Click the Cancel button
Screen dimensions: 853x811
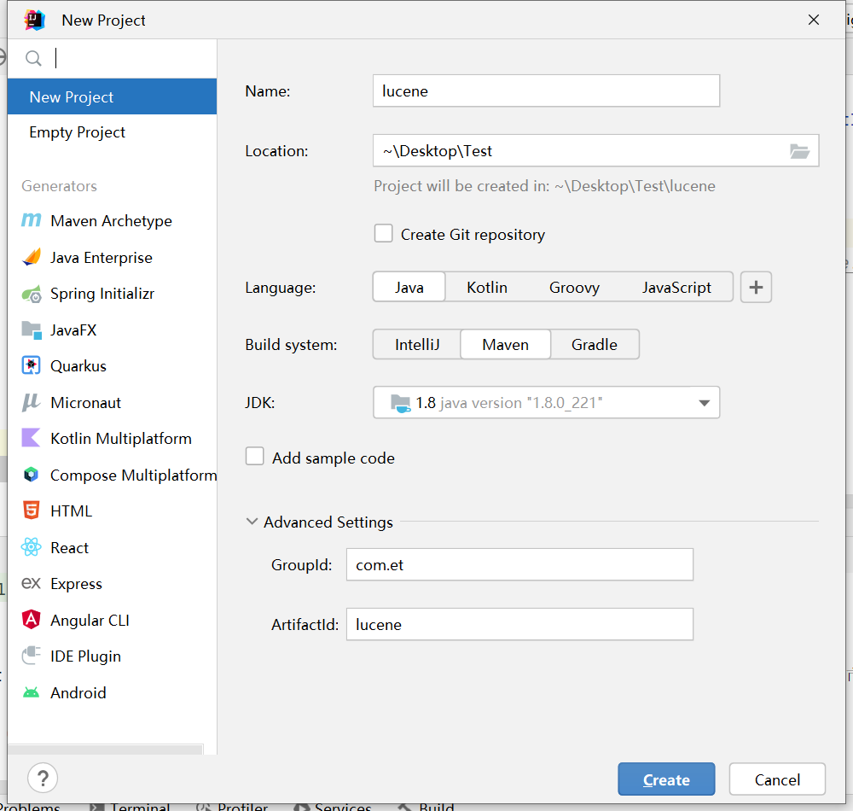(777, 779)
